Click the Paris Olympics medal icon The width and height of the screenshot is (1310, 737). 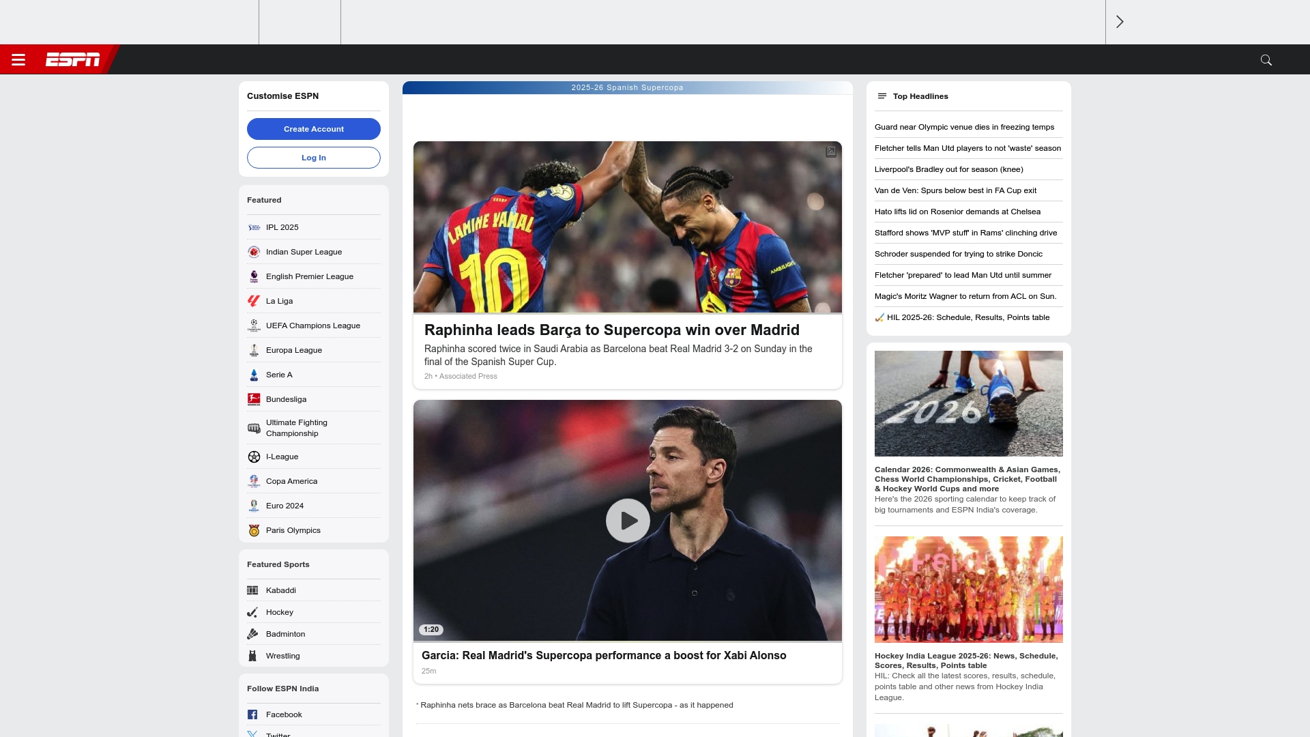click(x=254, y=530)
